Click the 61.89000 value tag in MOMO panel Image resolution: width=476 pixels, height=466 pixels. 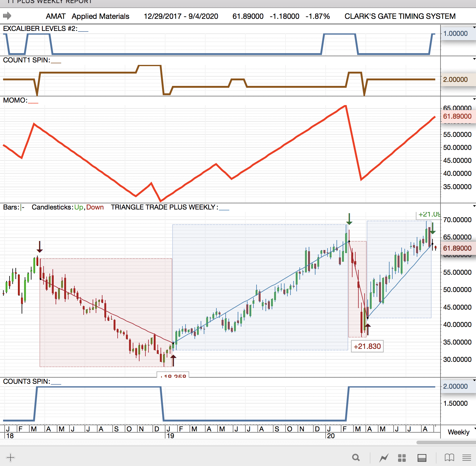point(458,116)
